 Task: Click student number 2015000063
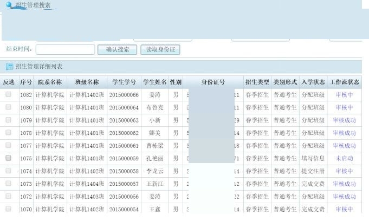[x=124, y=120]
